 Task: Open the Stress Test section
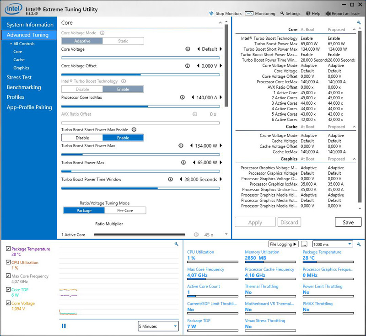coord(19,77)
